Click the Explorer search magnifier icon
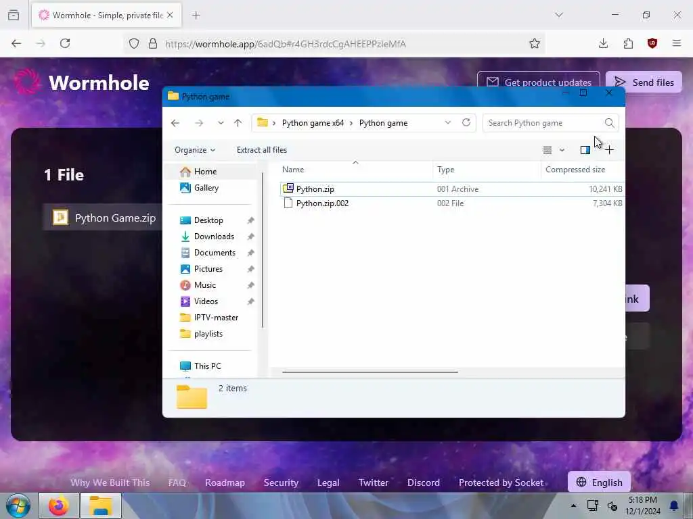This screenshot has height=519, width=693. coord(610,123)
